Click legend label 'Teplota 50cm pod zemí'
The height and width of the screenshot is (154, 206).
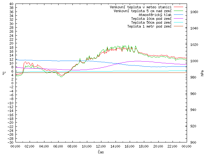151,22
